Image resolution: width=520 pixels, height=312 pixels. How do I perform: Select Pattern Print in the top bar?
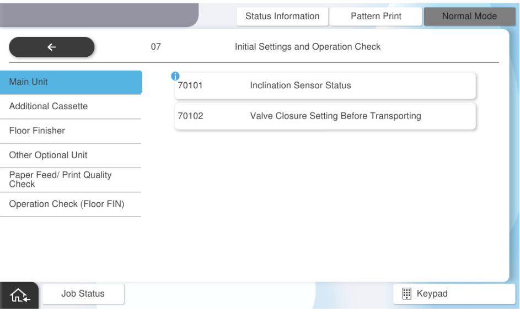(x=376, y=17)
